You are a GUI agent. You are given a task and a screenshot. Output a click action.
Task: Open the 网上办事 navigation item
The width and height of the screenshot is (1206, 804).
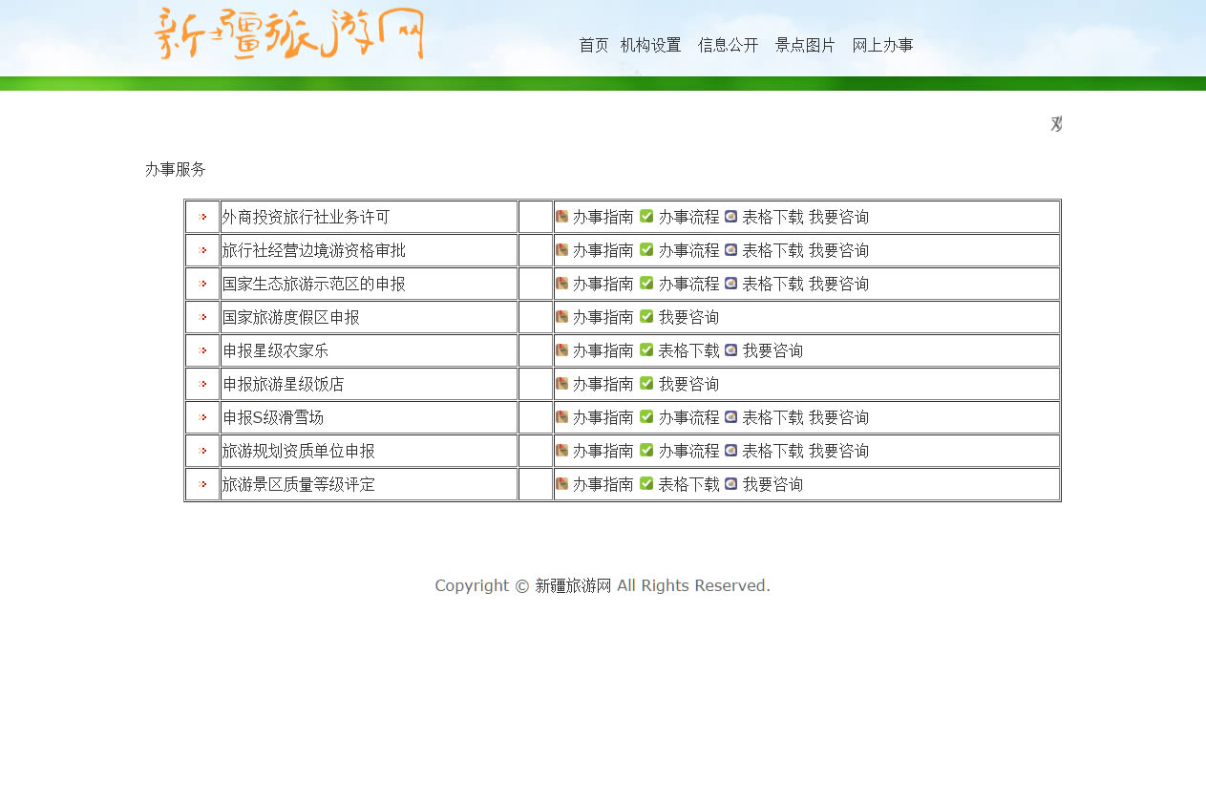point(882,45)
